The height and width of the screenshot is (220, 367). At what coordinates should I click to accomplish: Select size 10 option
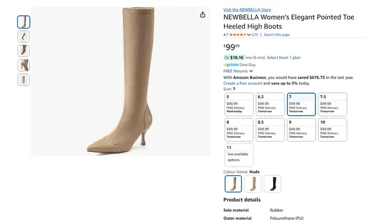[333, 129]
